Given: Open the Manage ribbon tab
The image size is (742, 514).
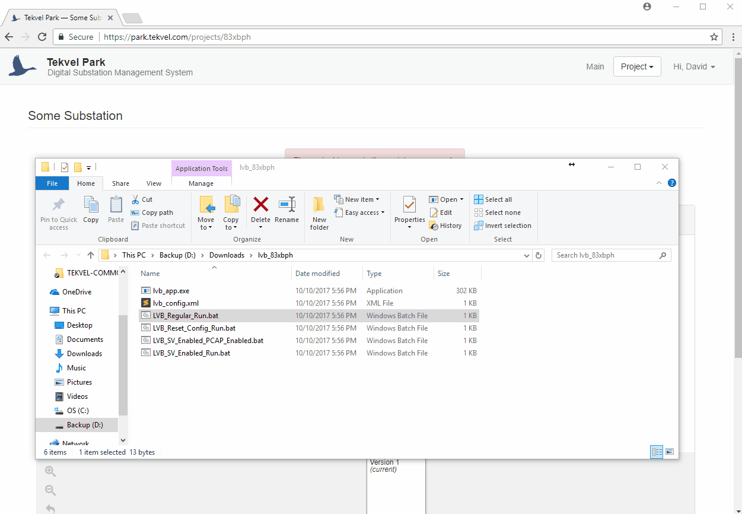Looking at the screenshot, I should pos(201,183).
